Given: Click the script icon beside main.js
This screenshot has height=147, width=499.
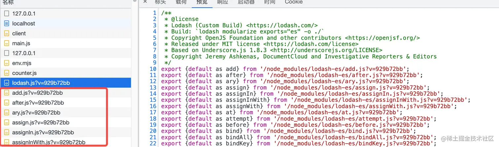Looking at the screenshot, I should [7, 43].
